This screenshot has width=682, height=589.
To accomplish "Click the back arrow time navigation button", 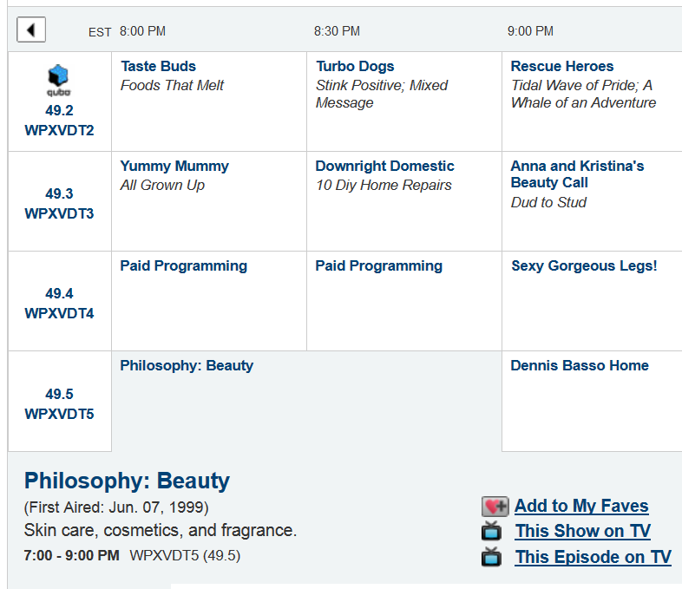I will 31,30.
